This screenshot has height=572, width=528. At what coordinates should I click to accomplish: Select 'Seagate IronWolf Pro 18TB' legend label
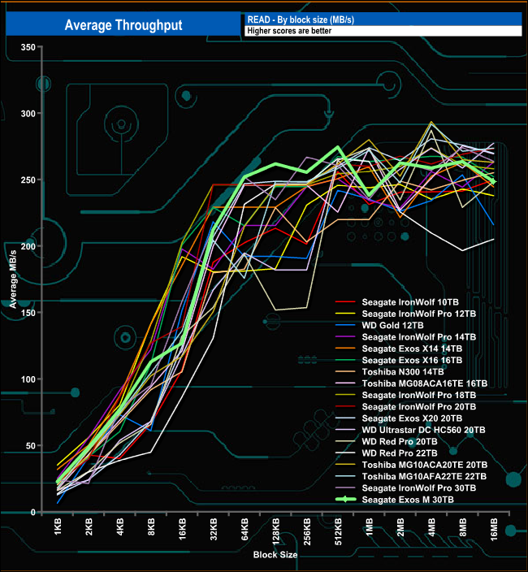point(419,395)
